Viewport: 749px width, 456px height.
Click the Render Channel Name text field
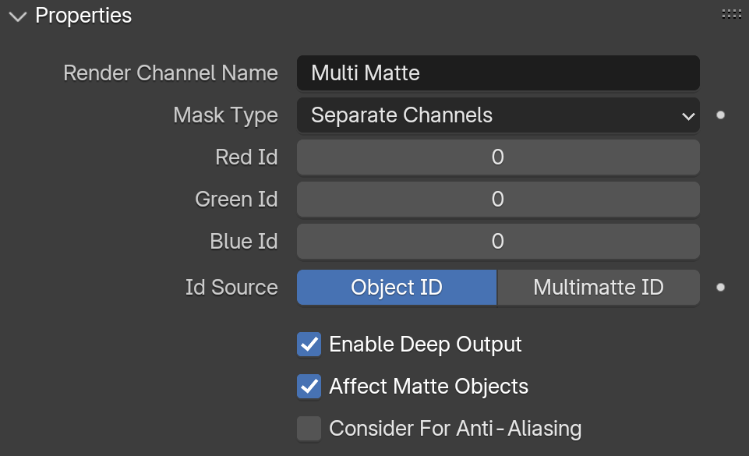click(498, 73)
